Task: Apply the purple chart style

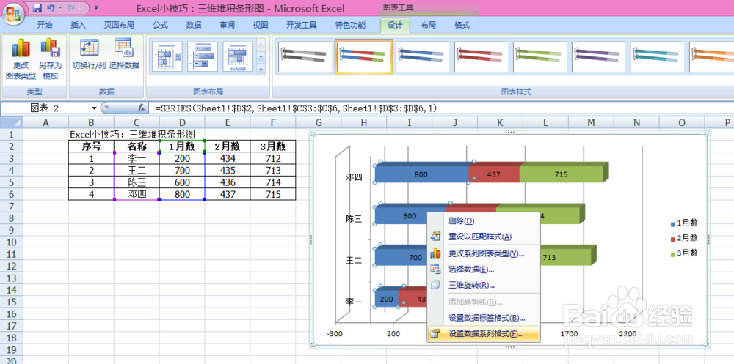Action: coord(599,57)
